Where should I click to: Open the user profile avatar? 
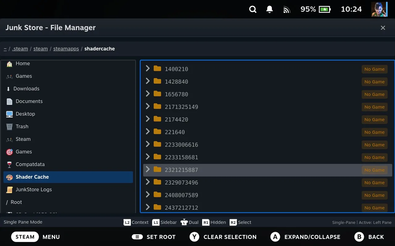(x=379, y=9)
